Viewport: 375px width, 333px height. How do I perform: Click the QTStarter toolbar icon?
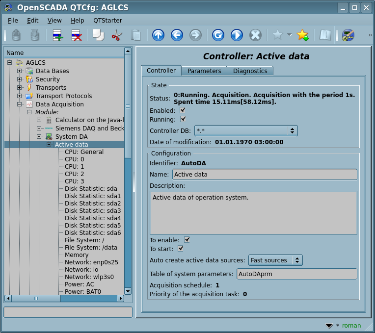click(348, 35)
